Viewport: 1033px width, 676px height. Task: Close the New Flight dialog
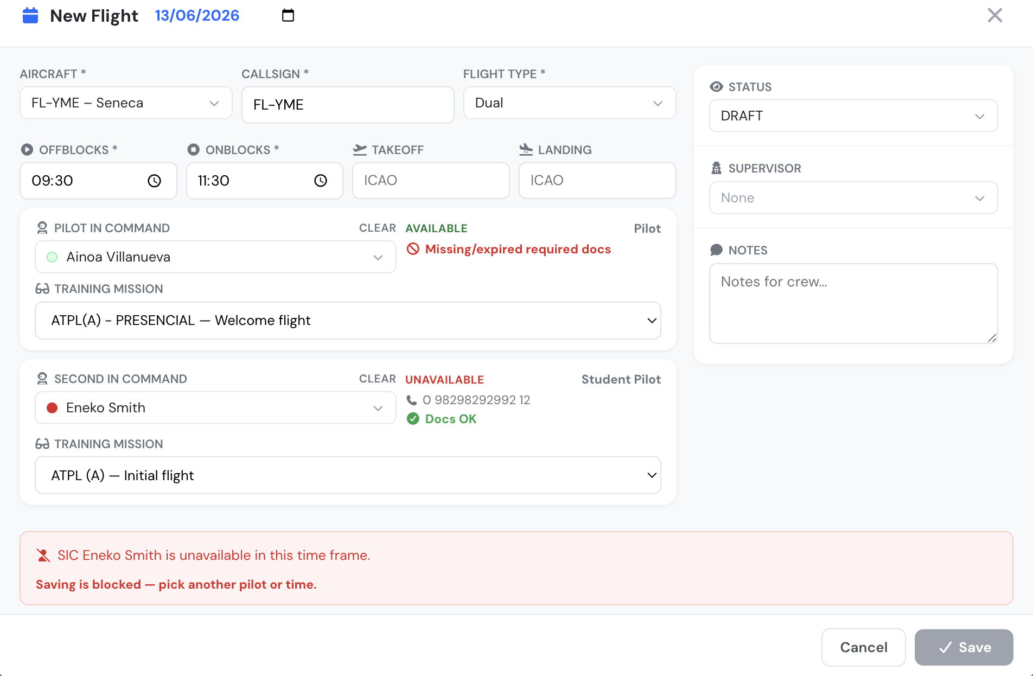[995, 15]
